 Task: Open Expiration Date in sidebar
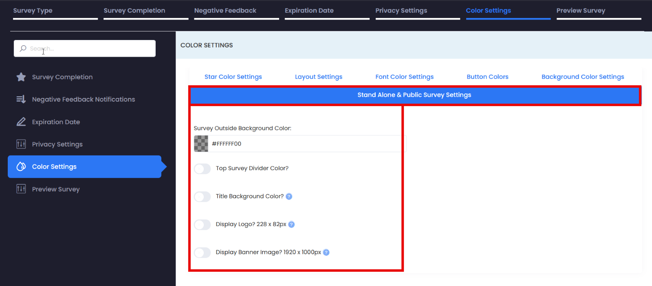tap(85, 122)
